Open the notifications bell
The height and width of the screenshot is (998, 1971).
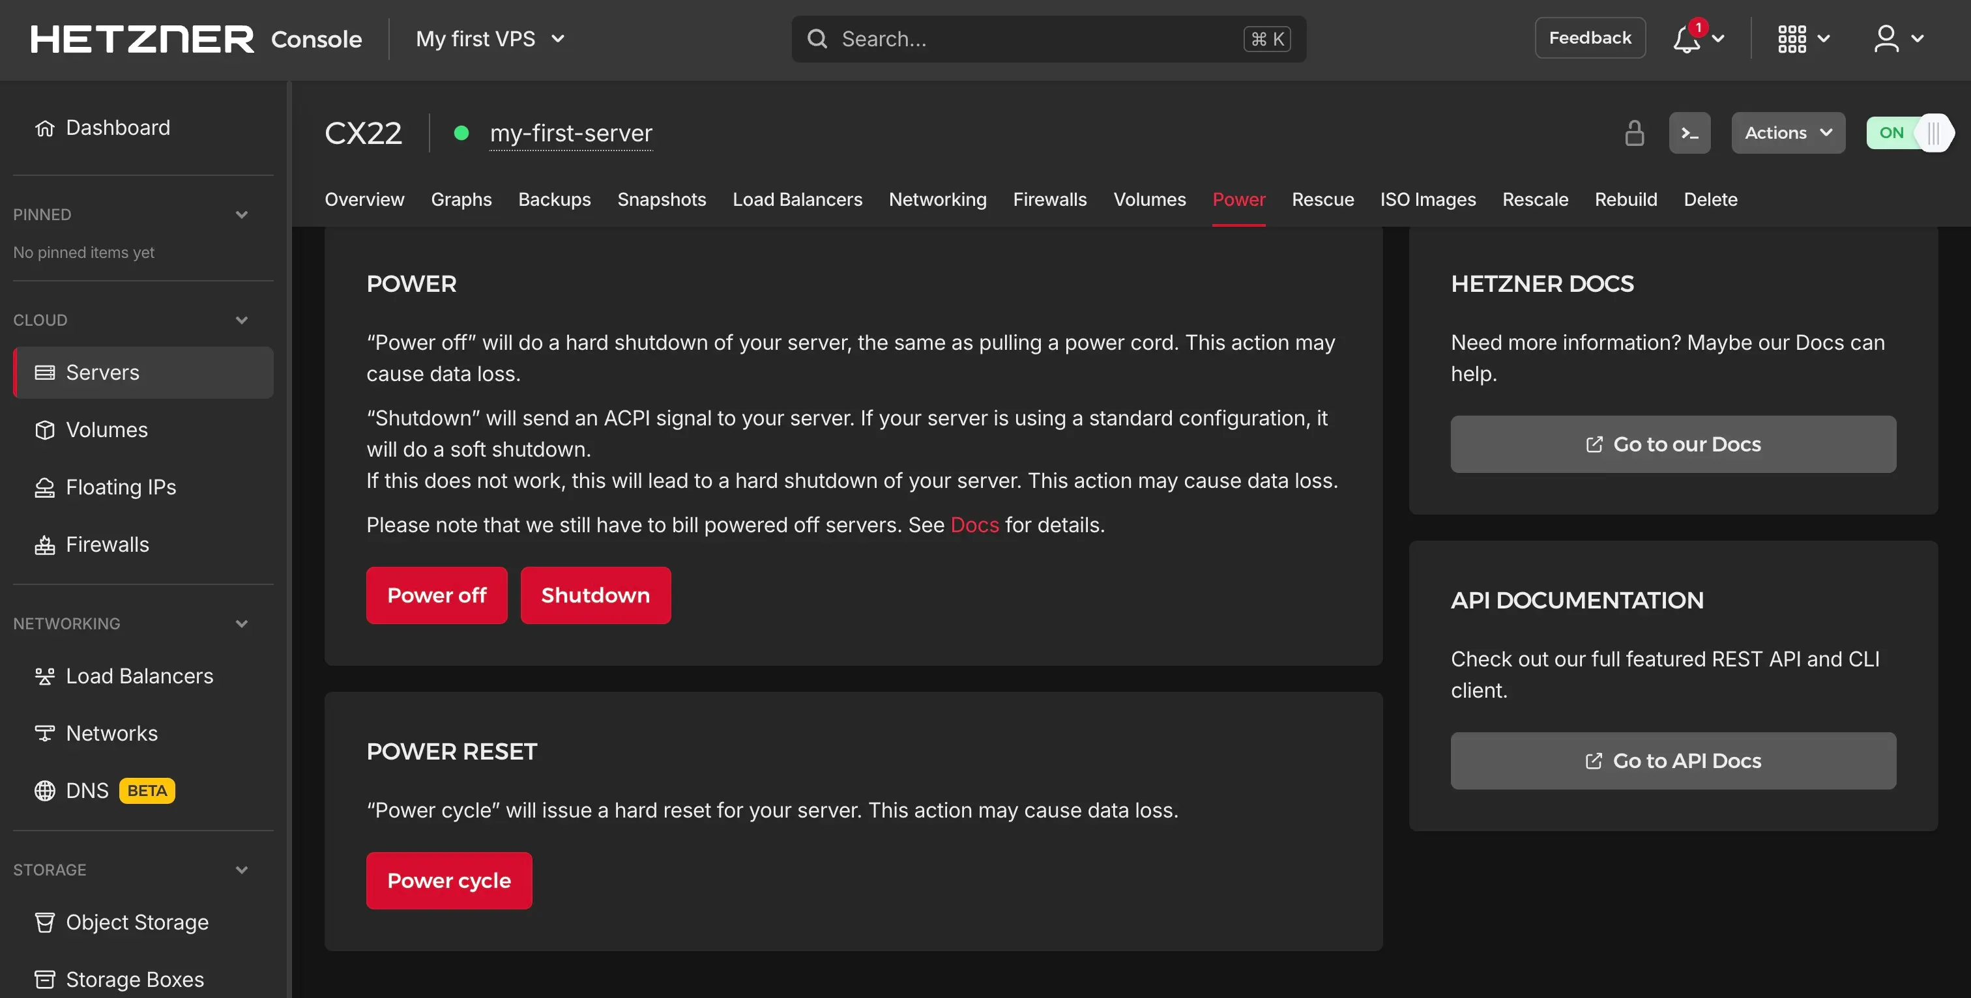(1686, 39)
